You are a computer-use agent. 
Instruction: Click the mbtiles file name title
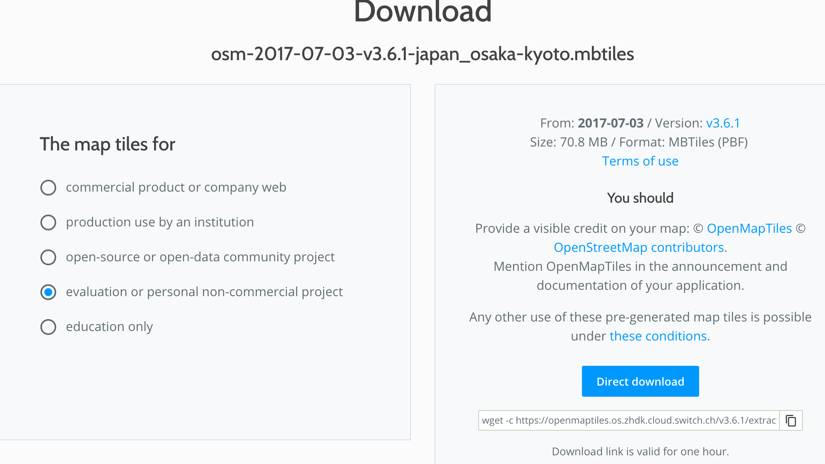tap(422, 55)
